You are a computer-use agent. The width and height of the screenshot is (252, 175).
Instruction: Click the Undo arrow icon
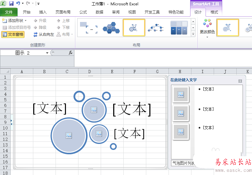[18, 3]
